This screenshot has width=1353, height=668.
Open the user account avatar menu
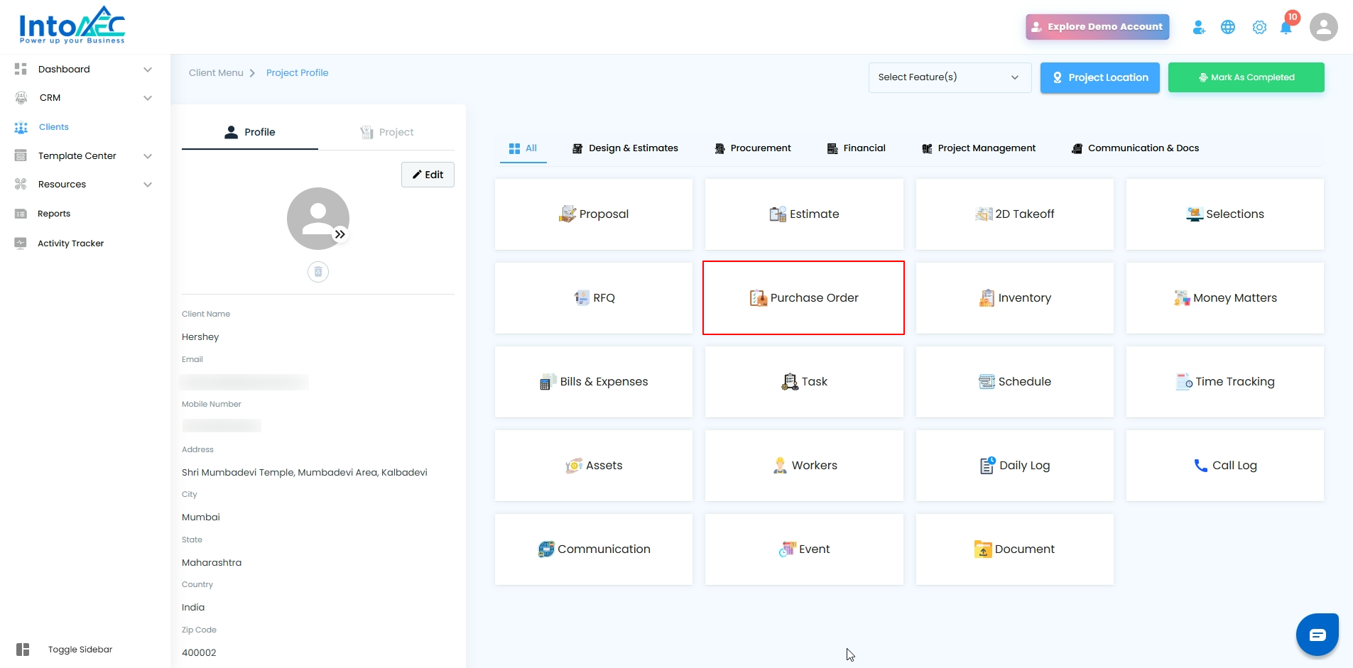[1324, 27]
